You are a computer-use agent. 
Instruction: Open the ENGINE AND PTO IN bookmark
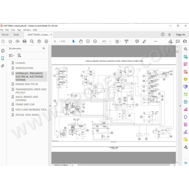[27, 84]
